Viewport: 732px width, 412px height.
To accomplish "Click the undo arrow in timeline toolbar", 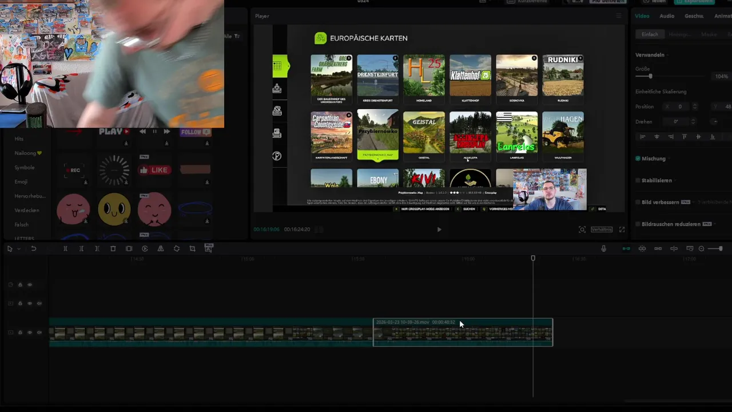I will (x=34, y=249).
